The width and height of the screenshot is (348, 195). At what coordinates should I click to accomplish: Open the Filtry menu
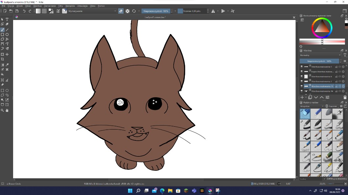coord(60,6)
